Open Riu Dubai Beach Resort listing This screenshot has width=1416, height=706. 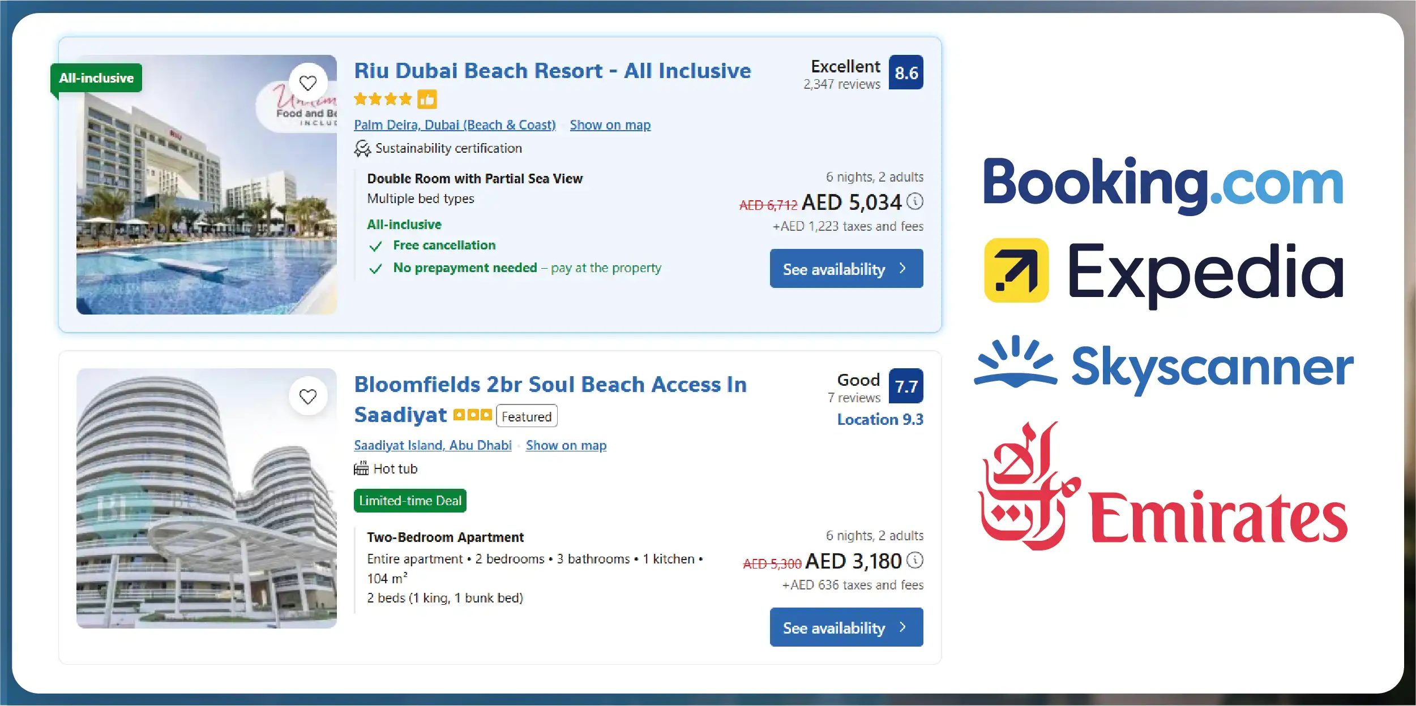[552, 70]
